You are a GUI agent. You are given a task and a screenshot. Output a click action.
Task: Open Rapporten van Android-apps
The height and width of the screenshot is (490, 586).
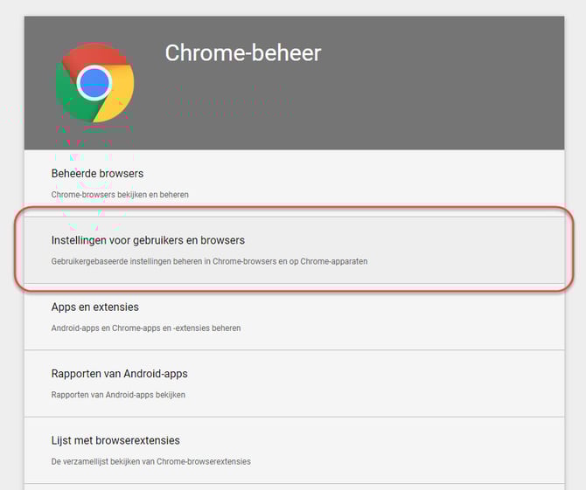point(119,374)
